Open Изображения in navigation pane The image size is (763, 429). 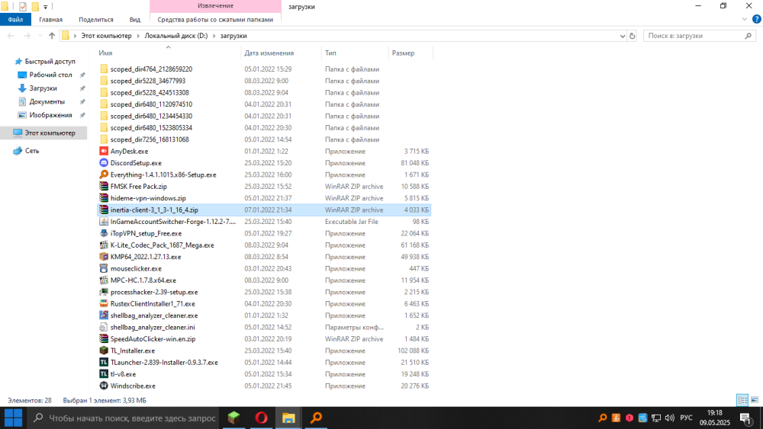click(x=50, y=115)
